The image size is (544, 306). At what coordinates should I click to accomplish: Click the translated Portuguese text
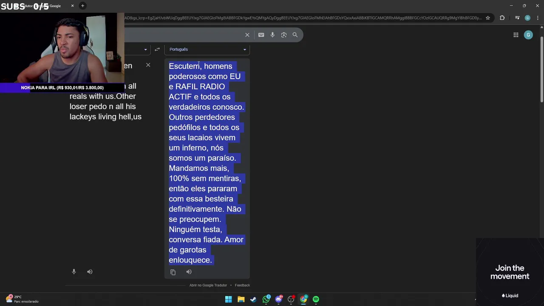coord(207,163)
